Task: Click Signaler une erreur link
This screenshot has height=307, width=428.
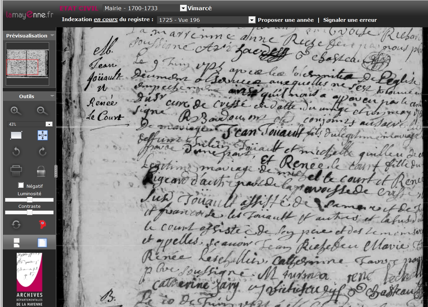Action: pyautogui.click(x=350, y=20)
